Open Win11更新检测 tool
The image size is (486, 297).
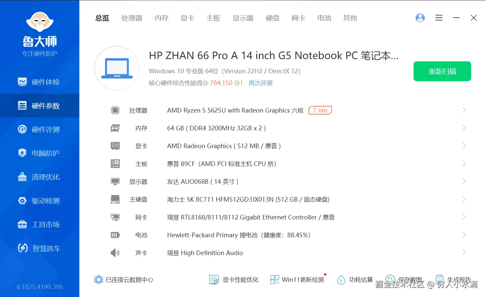(297, 280)
